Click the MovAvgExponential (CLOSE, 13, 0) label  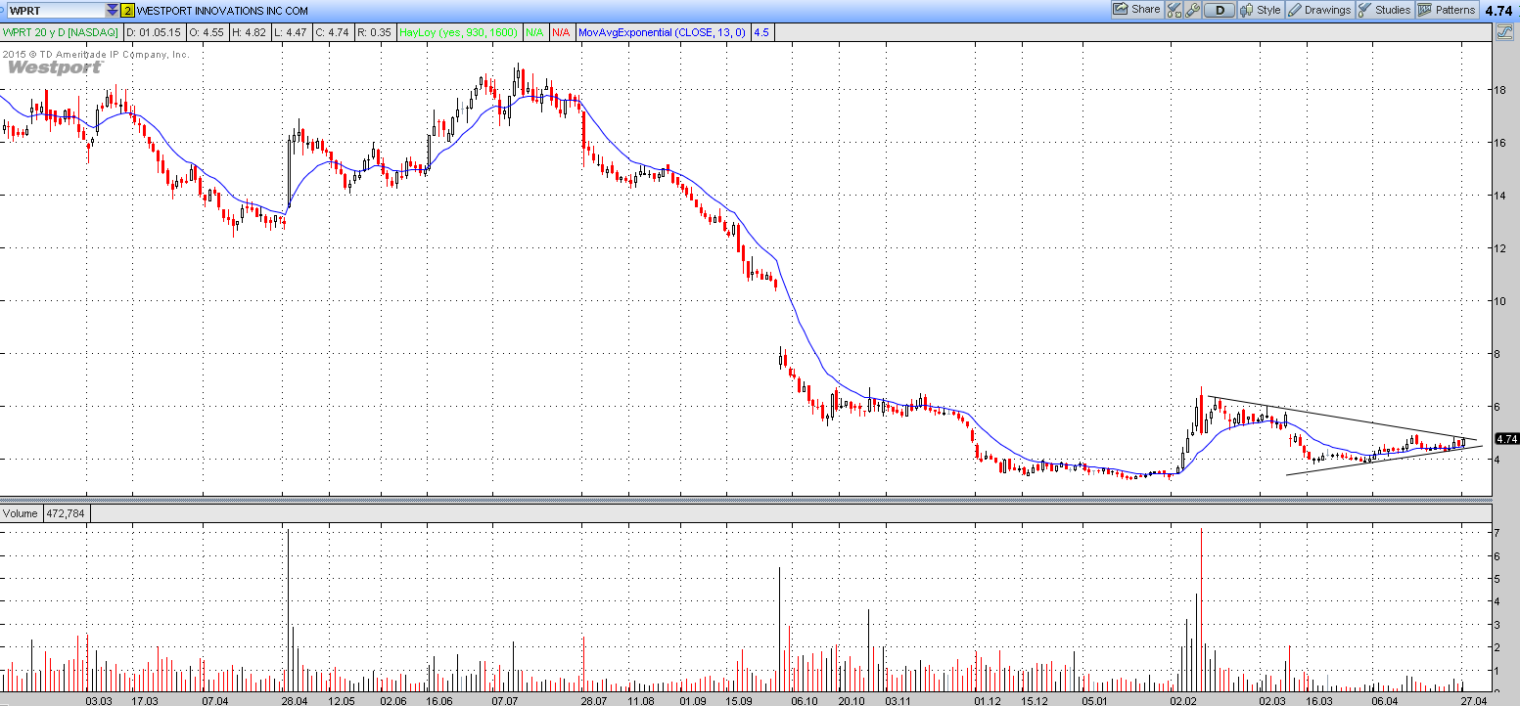(x=662, y=32)
